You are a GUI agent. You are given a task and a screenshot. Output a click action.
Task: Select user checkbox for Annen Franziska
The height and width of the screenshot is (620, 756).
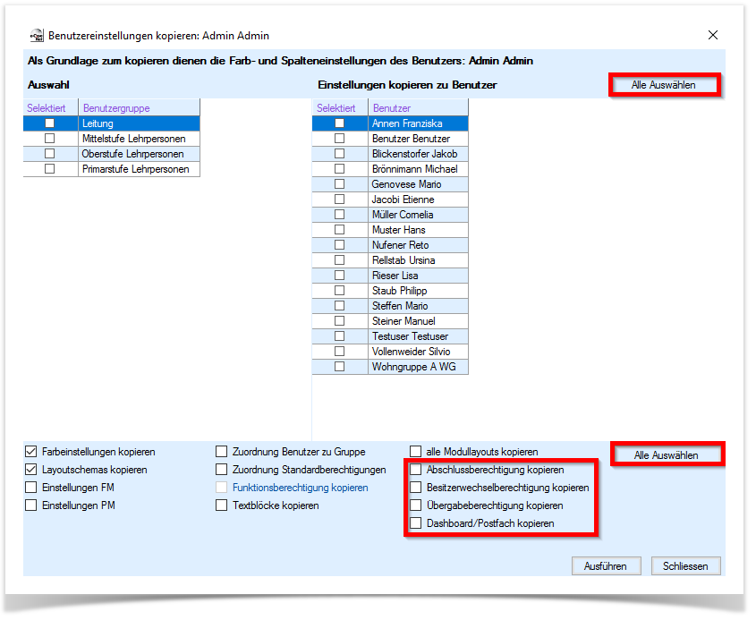click(339, 123)
